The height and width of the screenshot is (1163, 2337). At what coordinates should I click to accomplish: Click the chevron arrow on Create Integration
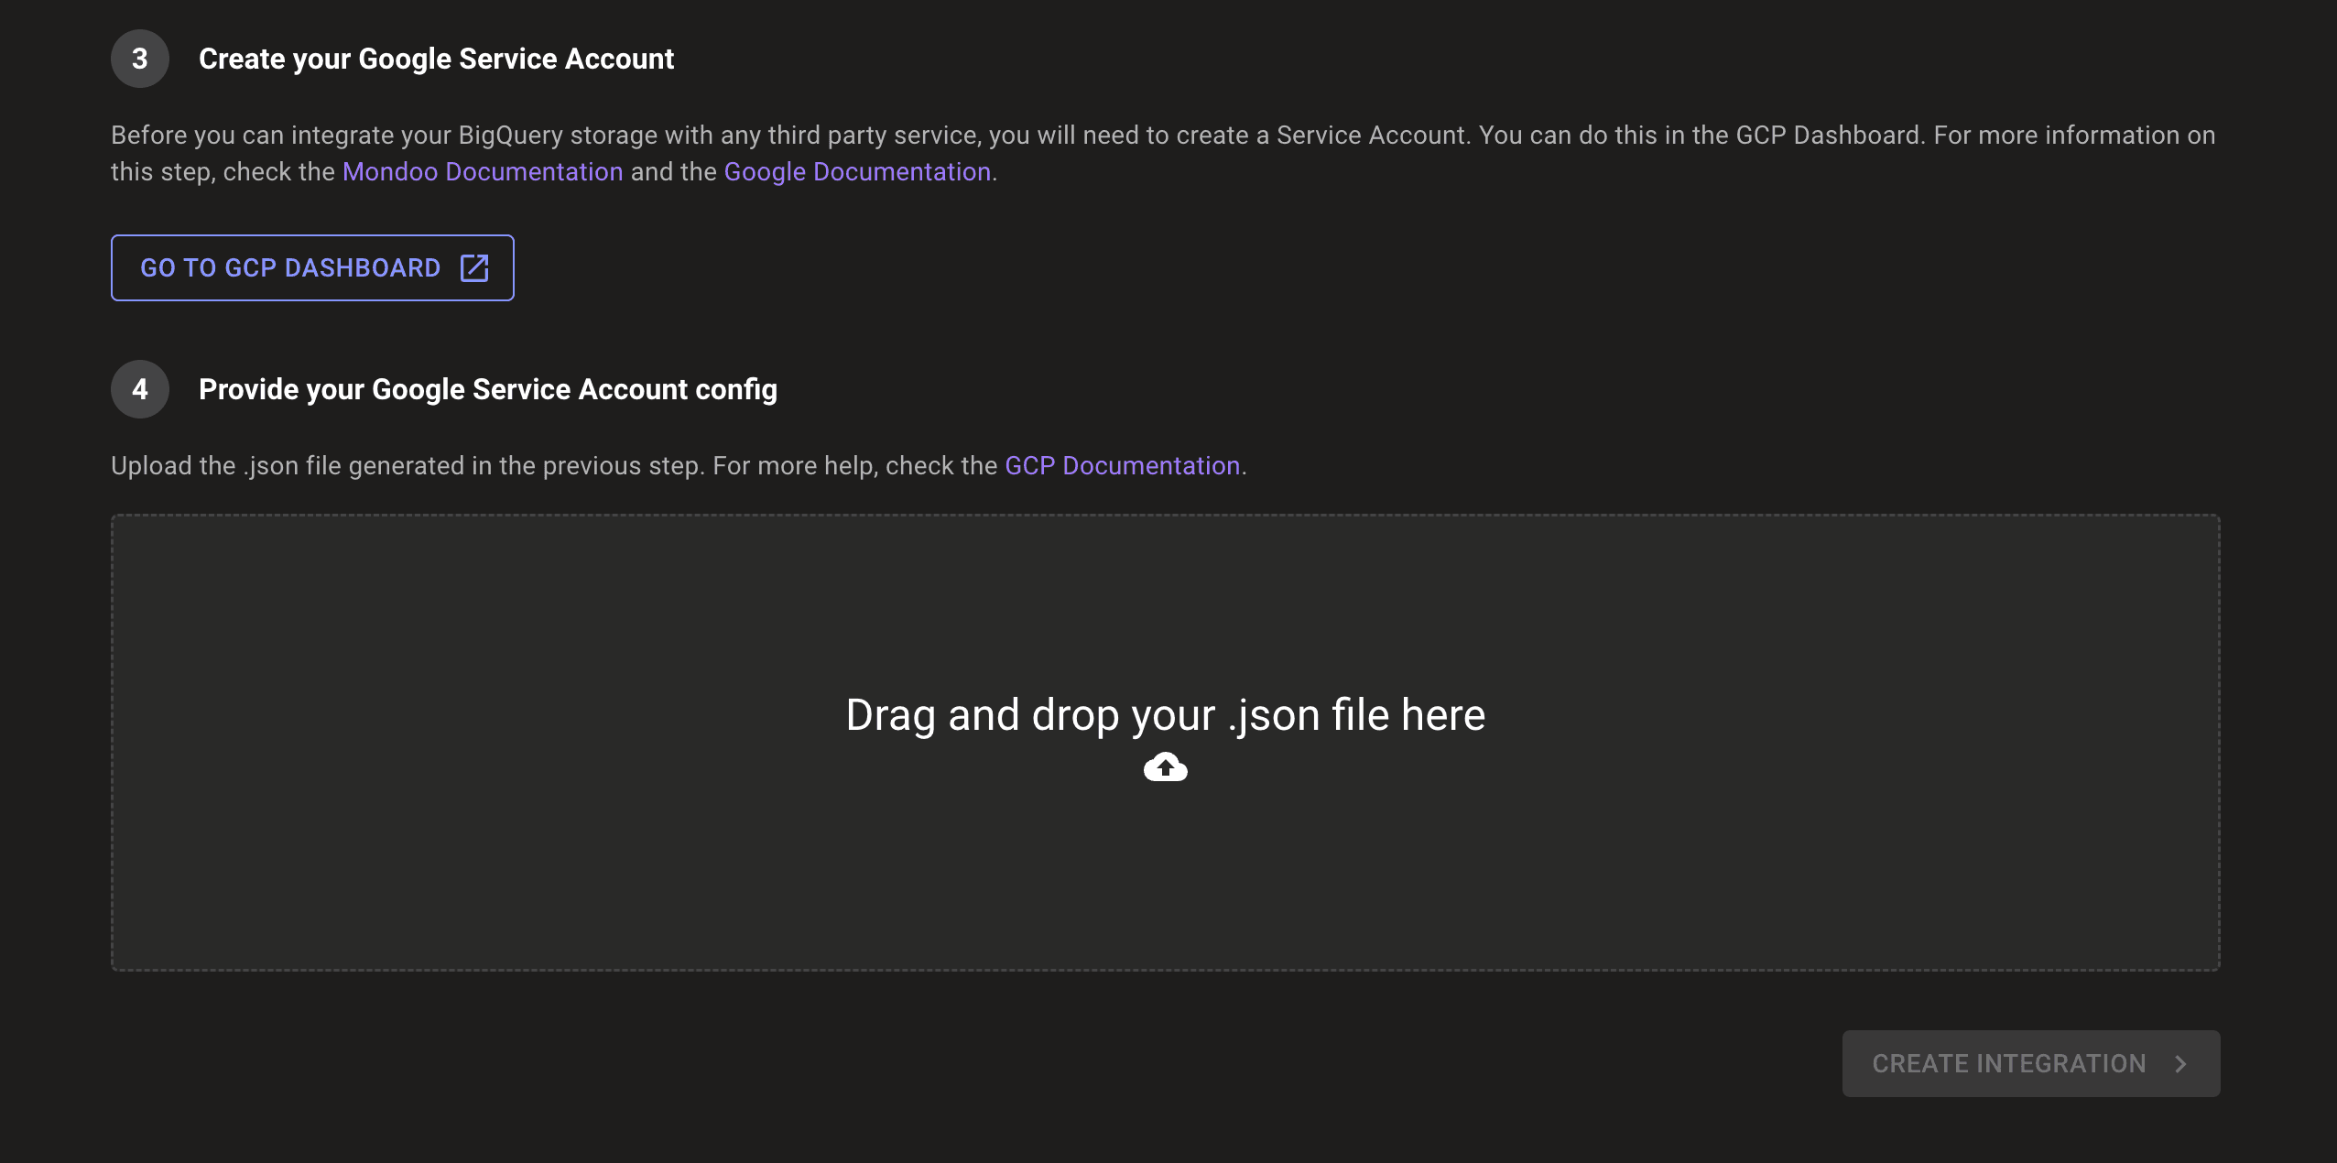point(2180,1063)
